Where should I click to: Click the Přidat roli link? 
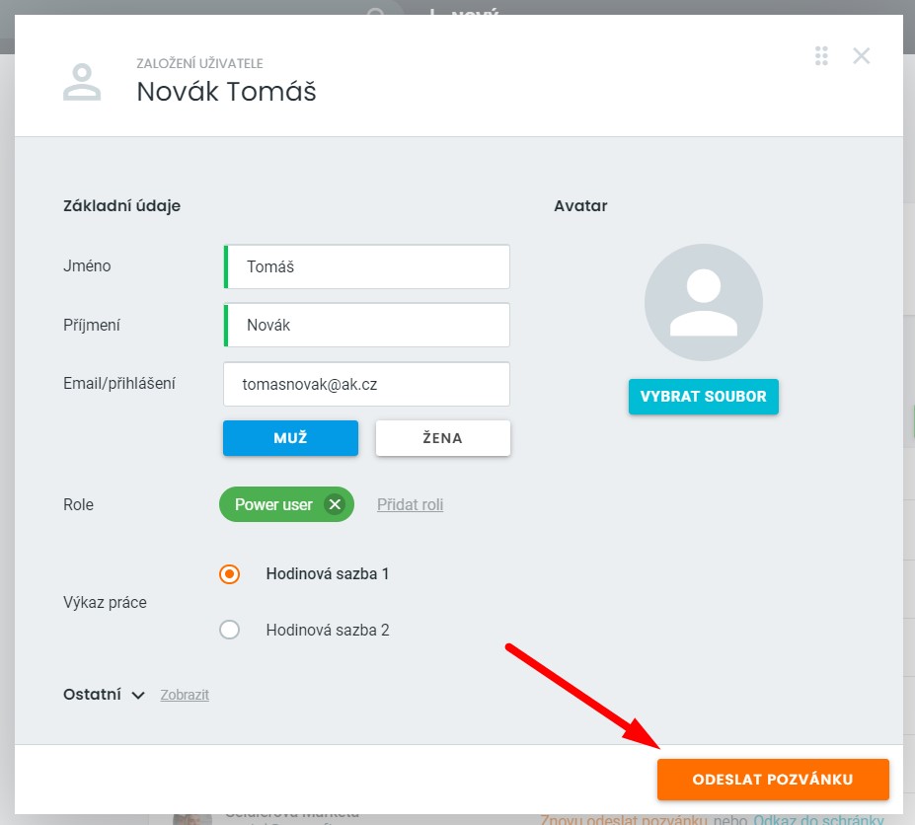pyautogui.click(x=410, y=504)
